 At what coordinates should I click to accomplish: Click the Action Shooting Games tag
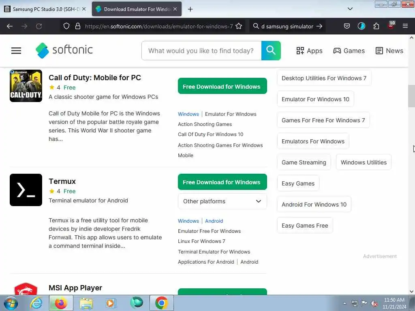click(x=205, y=124)
